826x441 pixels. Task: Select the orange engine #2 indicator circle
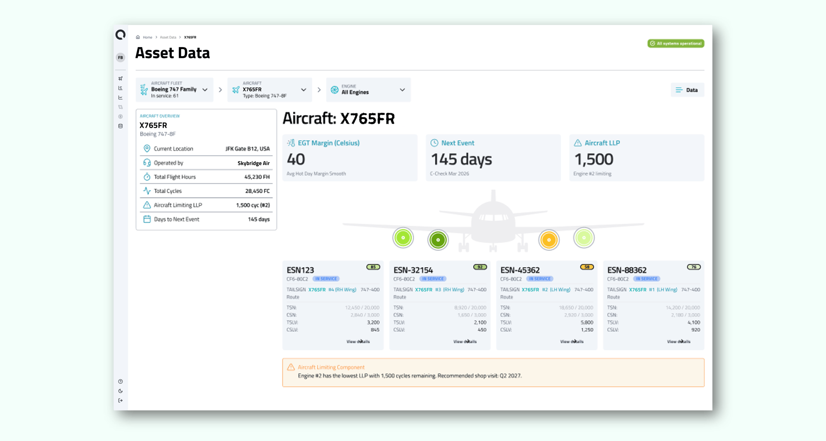(x=549, y=240)
